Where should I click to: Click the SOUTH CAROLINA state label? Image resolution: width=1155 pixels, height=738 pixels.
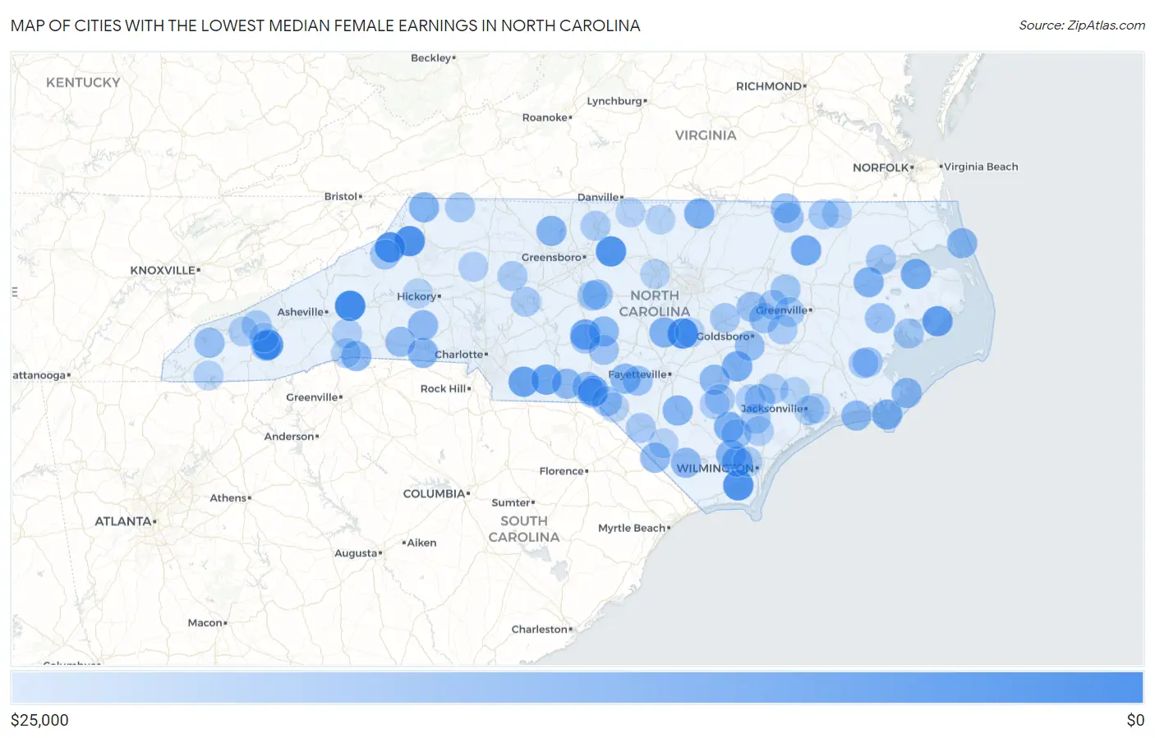coord(524,529)
